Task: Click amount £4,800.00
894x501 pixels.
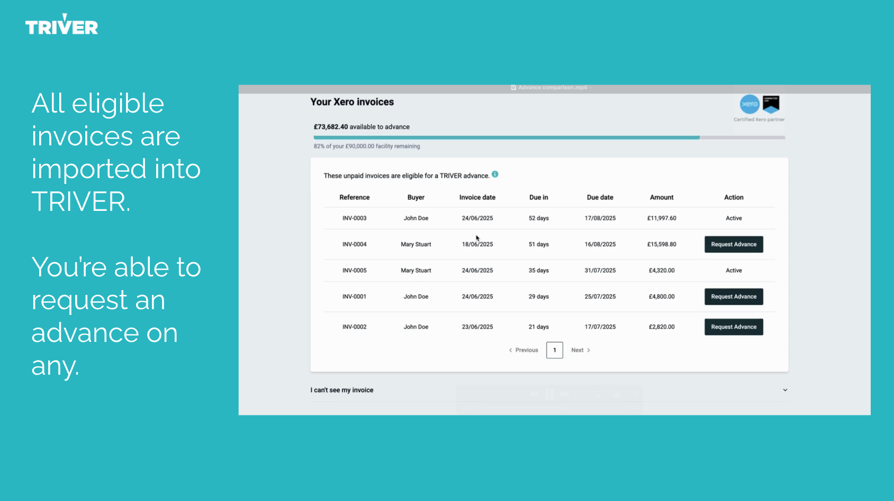Action: [662, 296]
